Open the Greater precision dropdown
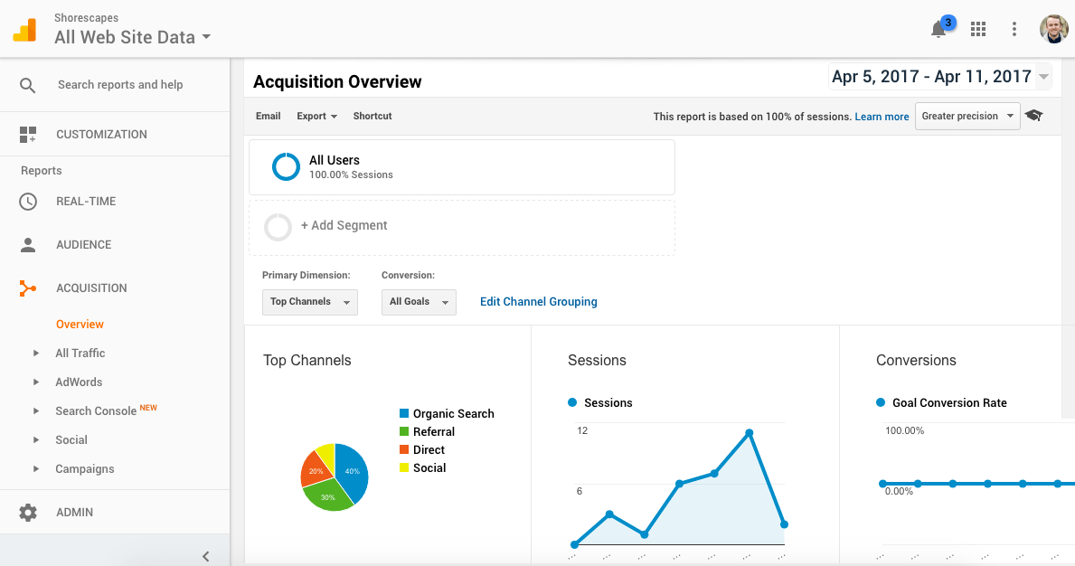 (x=967, y=116)
